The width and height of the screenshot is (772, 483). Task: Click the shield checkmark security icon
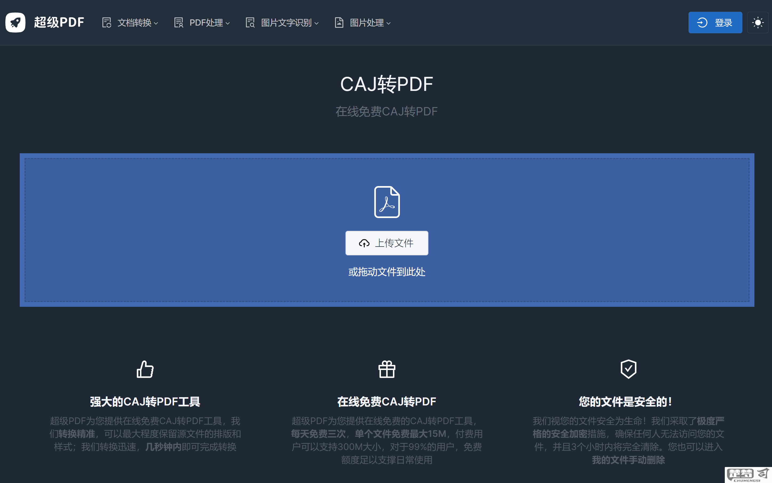[x=628, y=369]
